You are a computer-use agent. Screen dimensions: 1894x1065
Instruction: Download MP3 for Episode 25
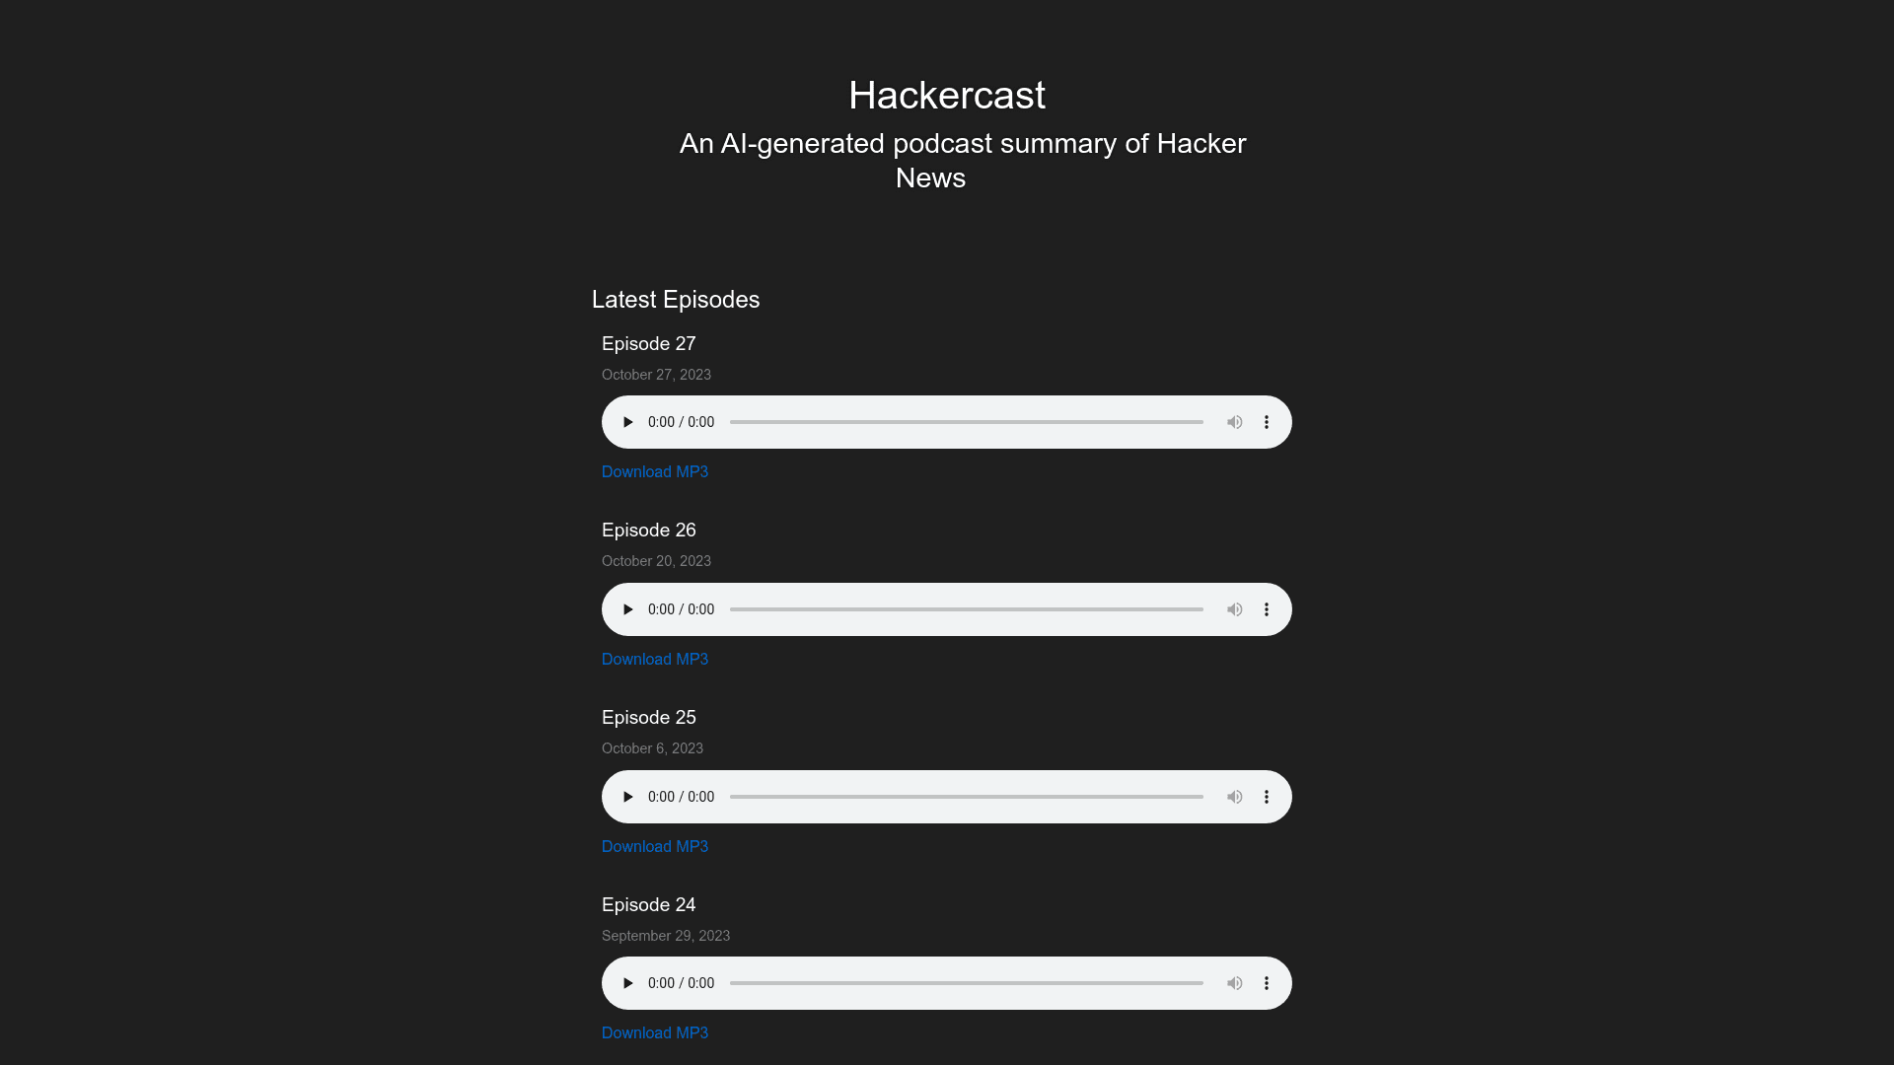pyautogui.click(x=655, y=846)
